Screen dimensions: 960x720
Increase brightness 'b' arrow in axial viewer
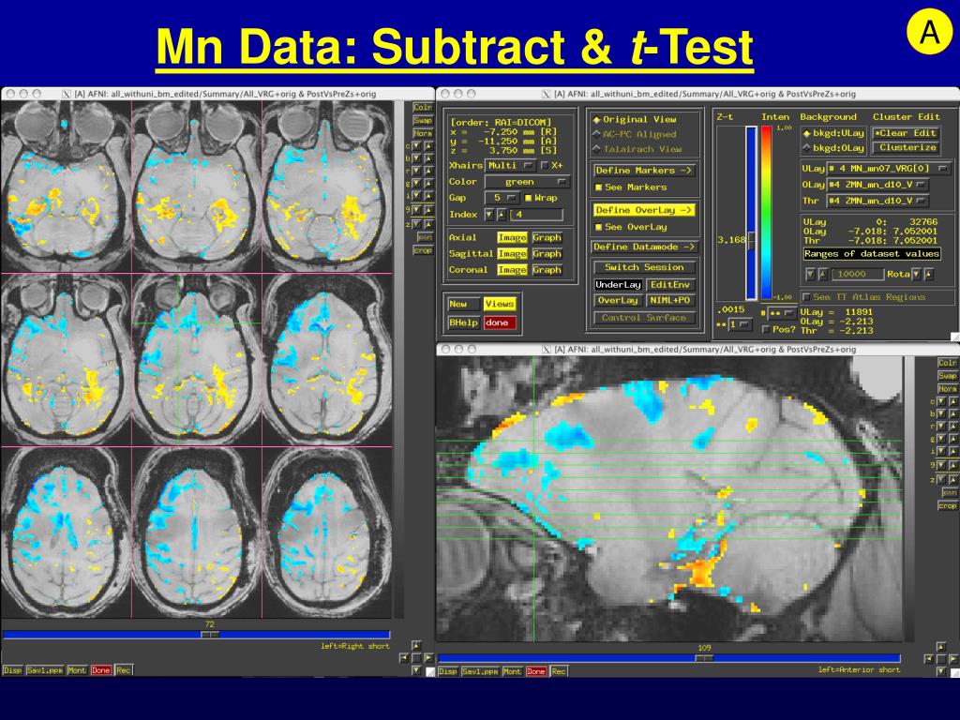(427, 158)
